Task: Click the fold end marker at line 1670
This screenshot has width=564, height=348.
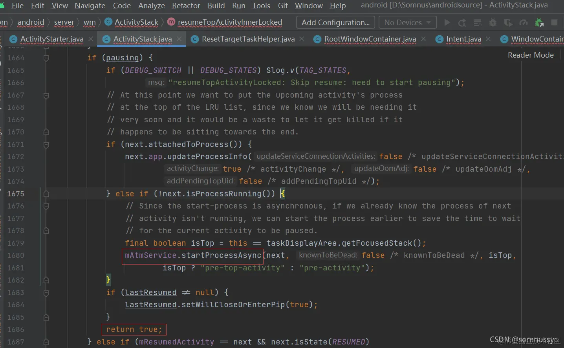Action: [46, 132]
